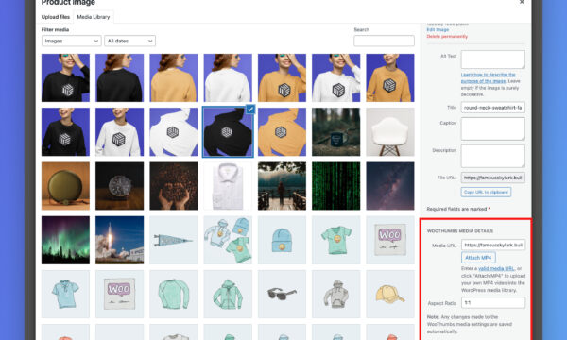Select the northern lights aurora thumbnail

[65, 240]
